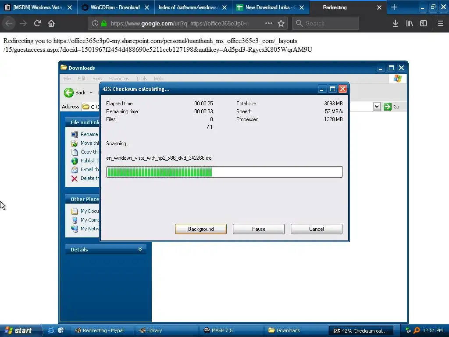Close the WinCDEmu - Download tab

pyautogui.click(x=146, y=7)
